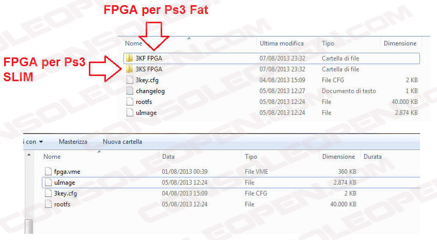Open the 3KS FPGA folder icon

(x=129, y=69)
